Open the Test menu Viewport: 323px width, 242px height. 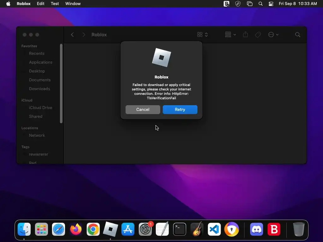pyautogui.click(x=55, y=4)
